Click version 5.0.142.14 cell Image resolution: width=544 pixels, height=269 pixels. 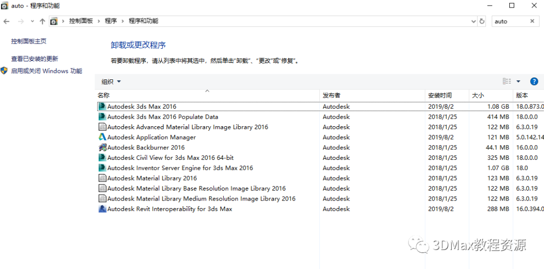(530, 137)
